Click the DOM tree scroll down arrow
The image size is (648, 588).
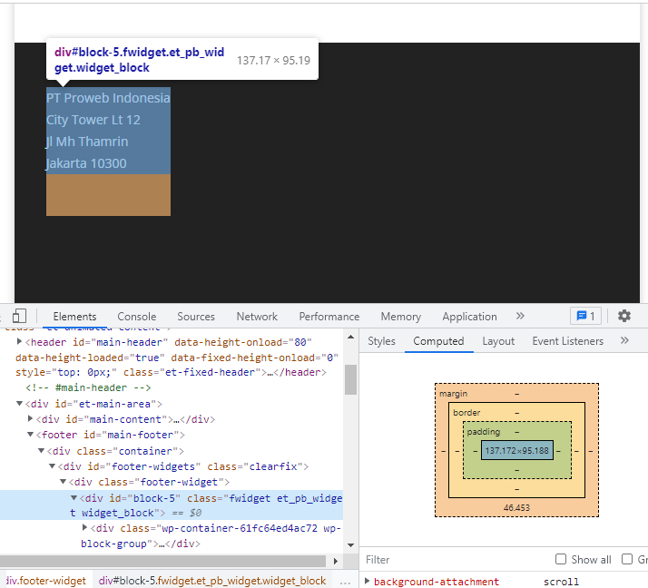[x=350, y=545]
